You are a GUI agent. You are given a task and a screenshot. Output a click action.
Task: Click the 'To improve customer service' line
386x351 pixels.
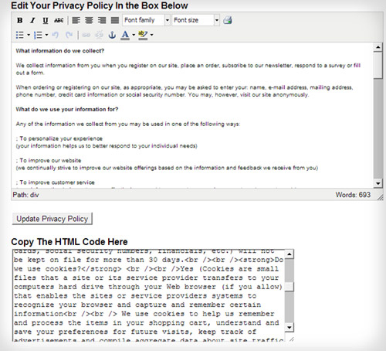(56, 182)
